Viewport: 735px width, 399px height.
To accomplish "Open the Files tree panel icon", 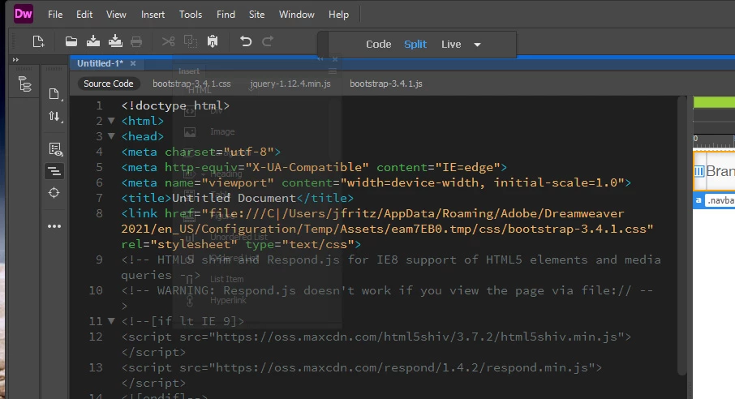I will coord(24,84).
